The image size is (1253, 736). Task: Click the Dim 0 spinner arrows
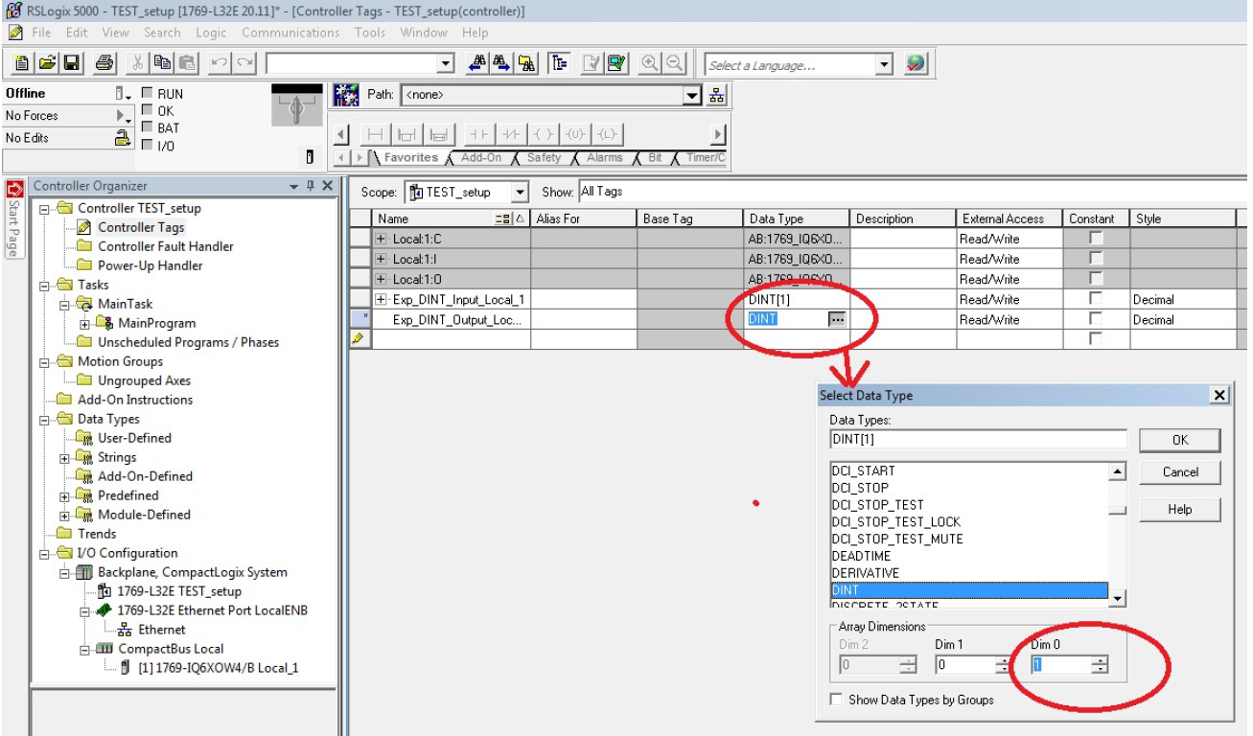pyautogui.click(x=1100, y=665)
